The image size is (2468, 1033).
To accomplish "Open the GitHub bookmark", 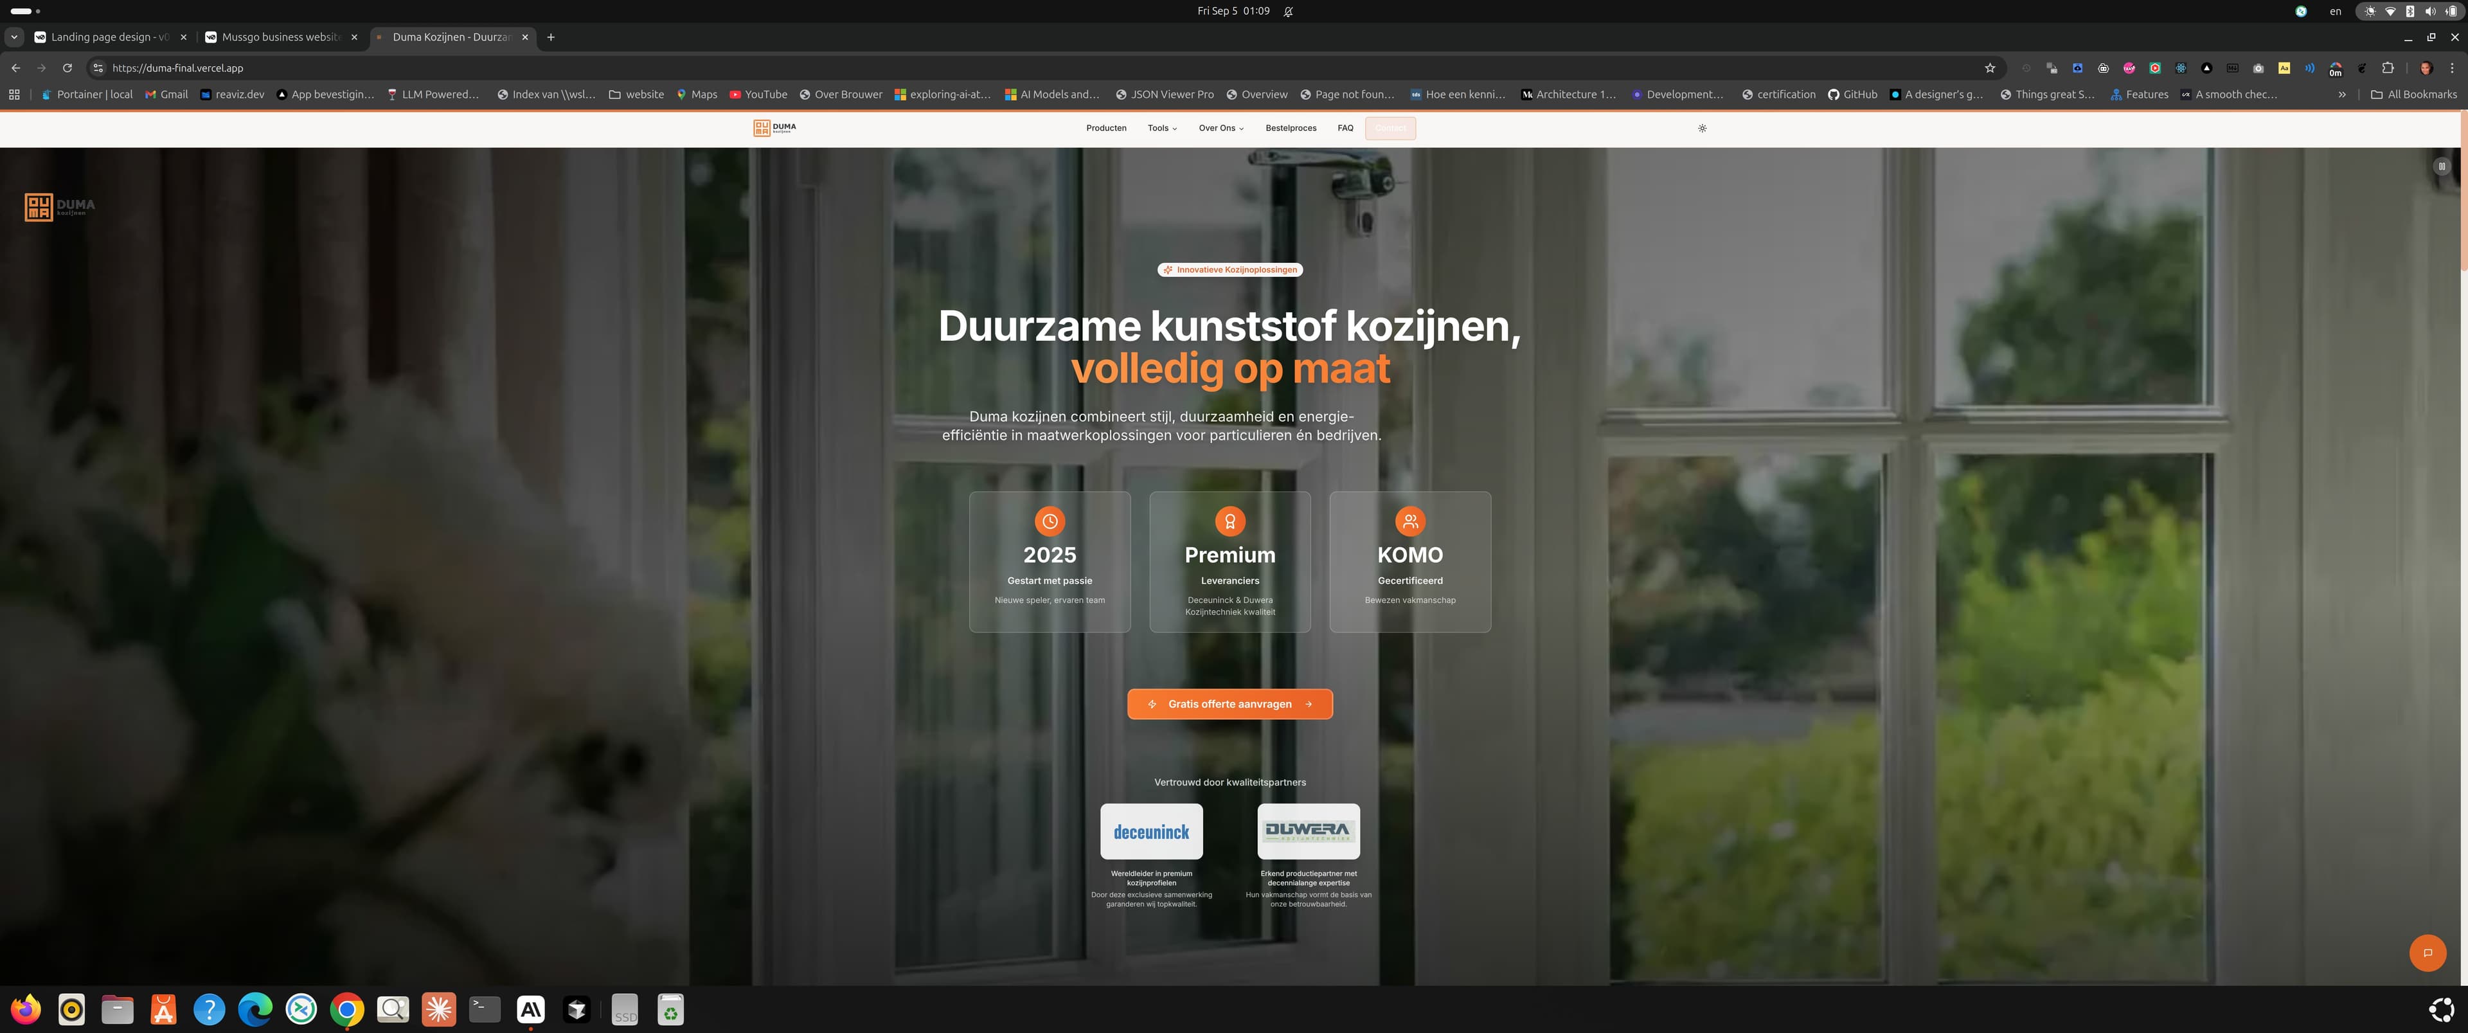I will pos(1852,94).
